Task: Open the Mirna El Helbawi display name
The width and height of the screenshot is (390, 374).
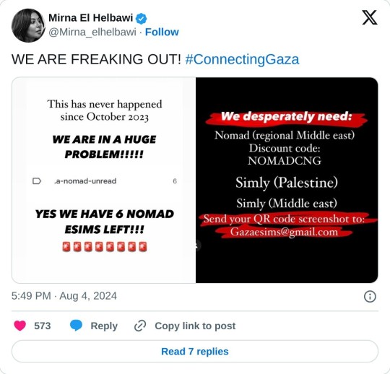Action: point(90,18)
